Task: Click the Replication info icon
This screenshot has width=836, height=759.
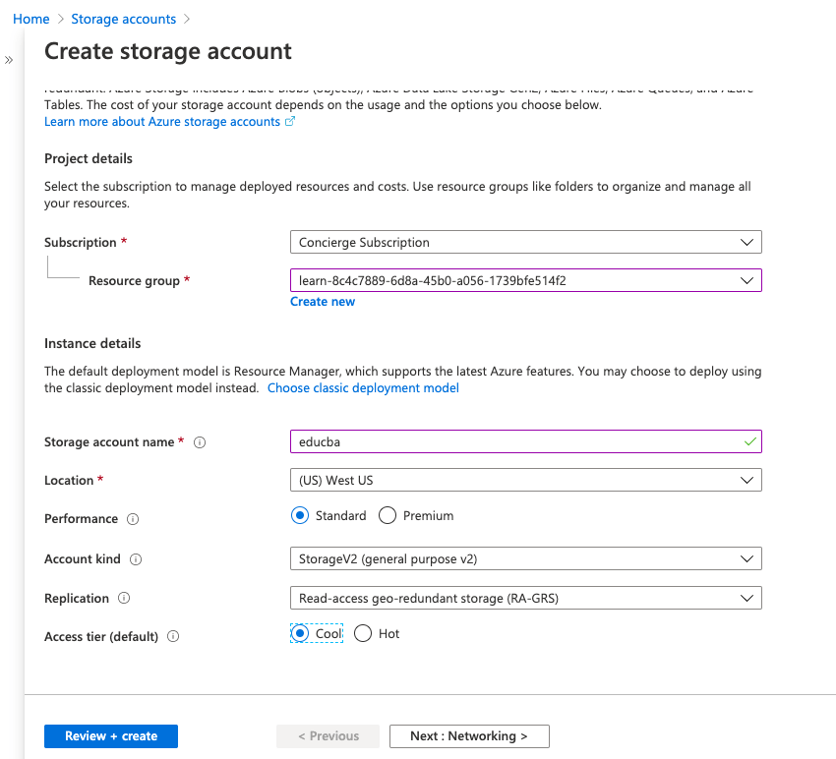Action: (124, 598)
